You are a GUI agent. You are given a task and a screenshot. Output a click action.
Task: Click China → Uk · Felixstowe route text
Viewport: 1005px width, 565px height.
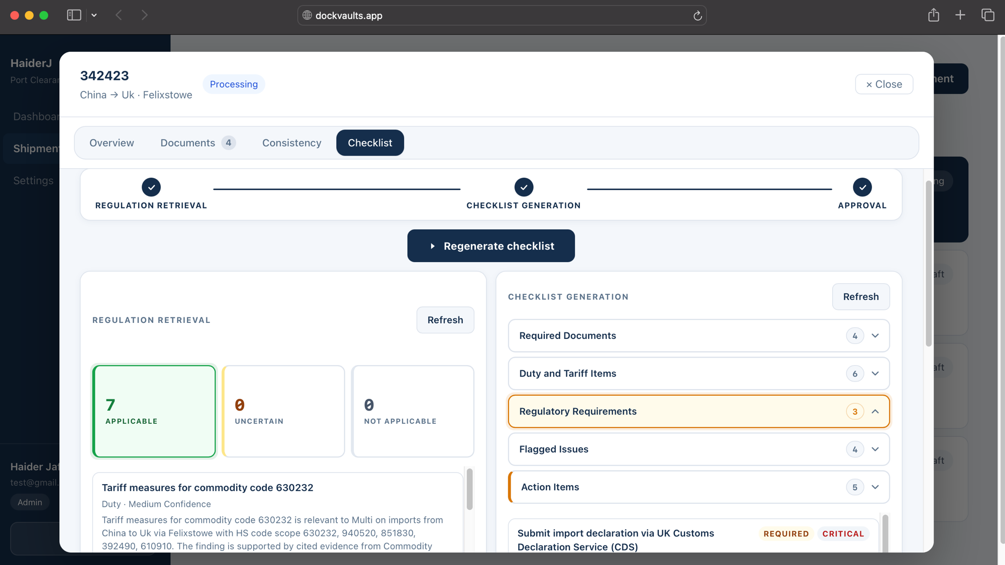click(136, 95)
